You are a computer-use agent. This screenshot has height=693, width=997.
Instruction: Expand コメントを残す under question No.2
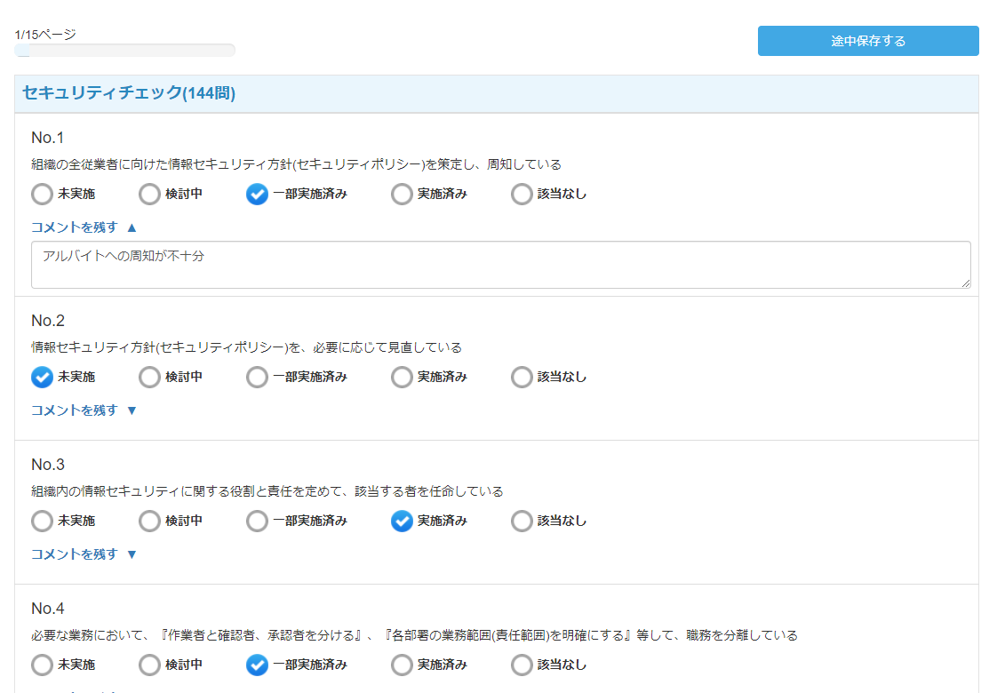point(84,410)
